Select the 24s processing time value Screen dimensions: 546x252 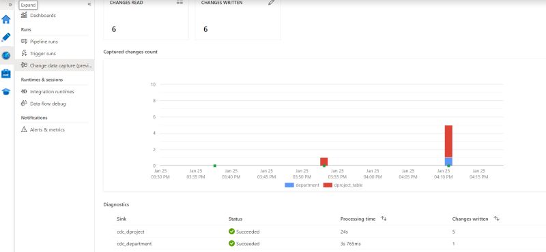pos(344,232)
